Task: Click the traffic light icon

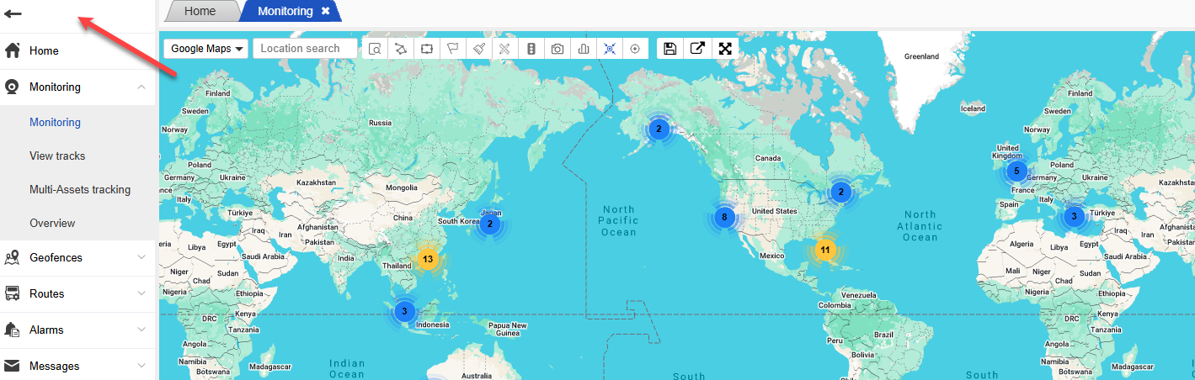Action: [x=531, y=49]
